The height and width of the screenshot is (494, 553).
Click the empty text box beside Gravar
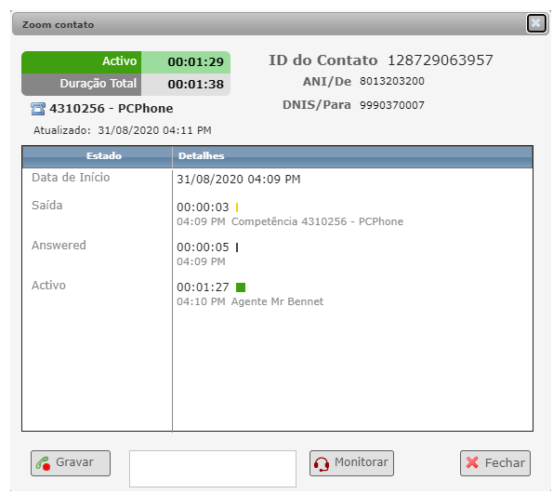(x=213, y=469)
